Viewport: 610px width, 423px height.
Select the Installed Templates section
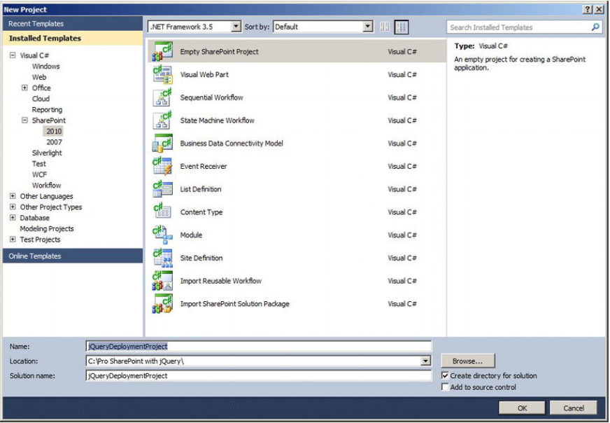73,39
